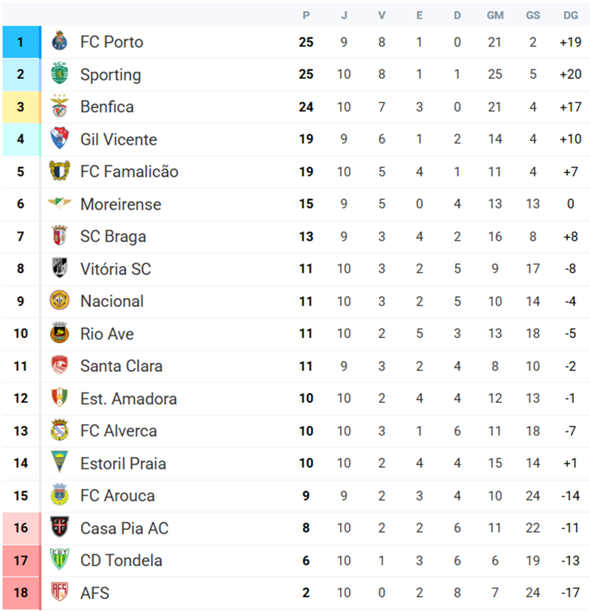
Task: Click the Moreirense club crest
Action: pos(59,204)
